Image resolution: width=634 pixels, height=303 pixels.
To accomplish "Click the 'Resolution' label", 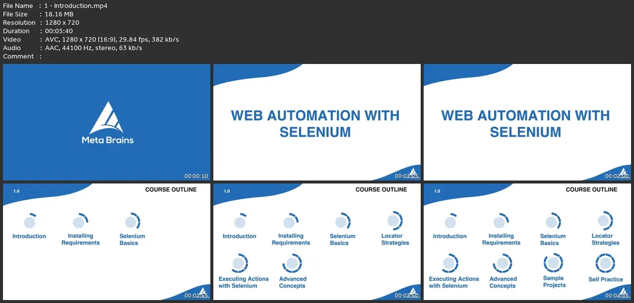I will 19,23.
